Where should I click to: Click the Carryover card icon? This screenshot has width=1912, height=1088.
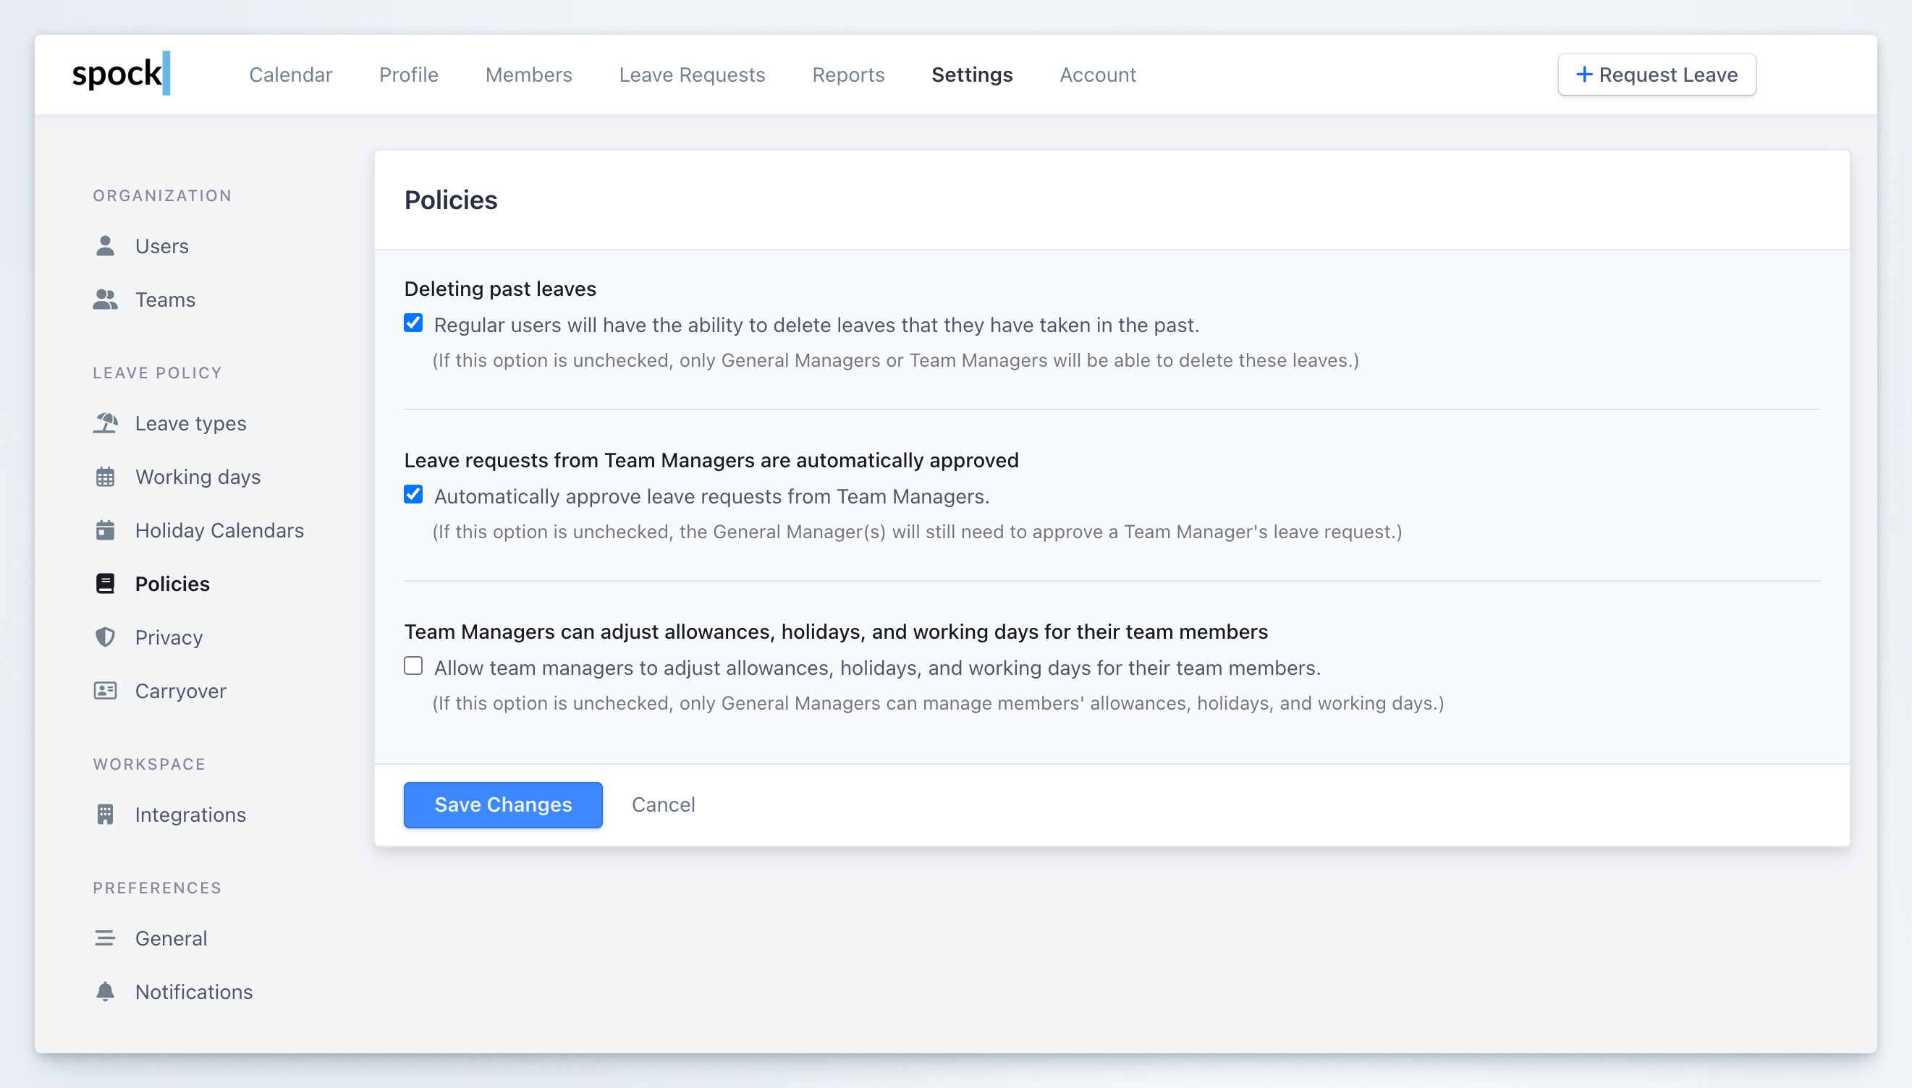coord(106,690)
